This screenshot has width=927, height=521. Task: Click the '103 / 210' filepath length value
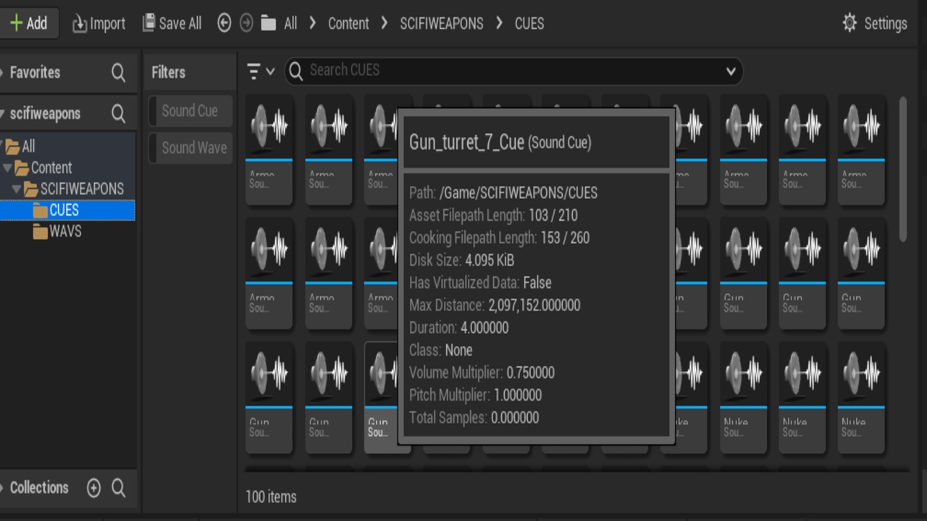click(553, 216)
